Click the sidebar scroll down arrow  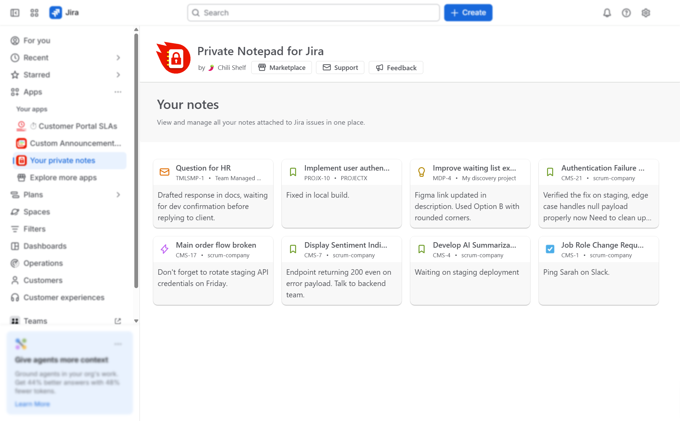point(136,321)
